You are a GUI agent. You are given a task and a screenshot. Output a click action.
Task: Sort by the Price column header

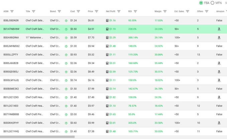tap(91, 11)
